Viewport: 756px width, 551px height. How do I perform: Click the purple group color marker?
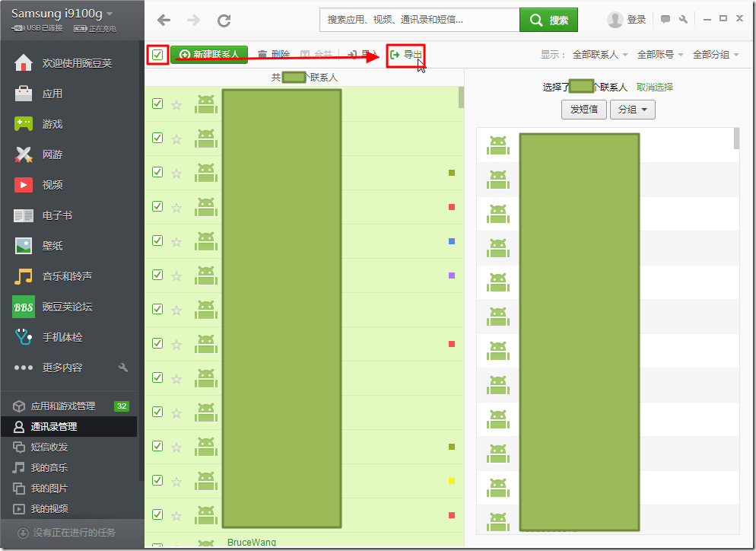(x=452, y=275)
